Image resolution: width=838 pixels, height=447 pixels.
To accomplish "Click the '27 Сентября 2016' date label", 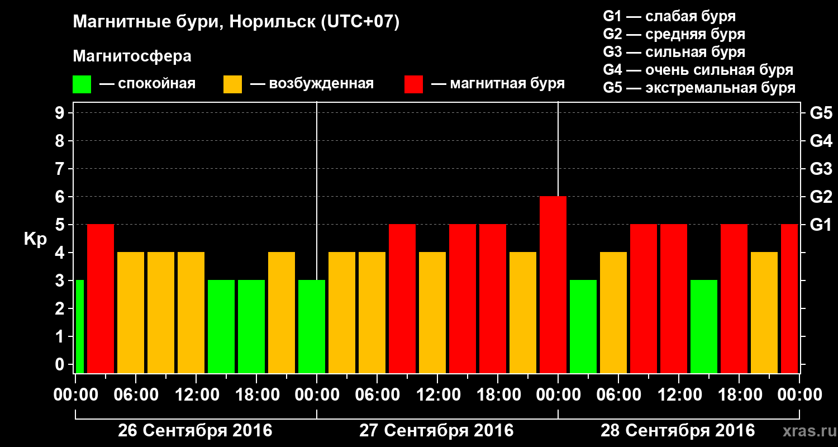I will (x=436, y=430).
